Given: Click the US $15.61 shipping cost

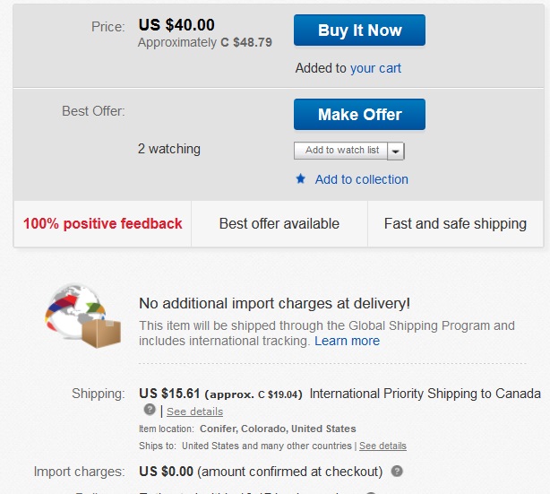Looking at the screenshot, I should click(170, 394).
